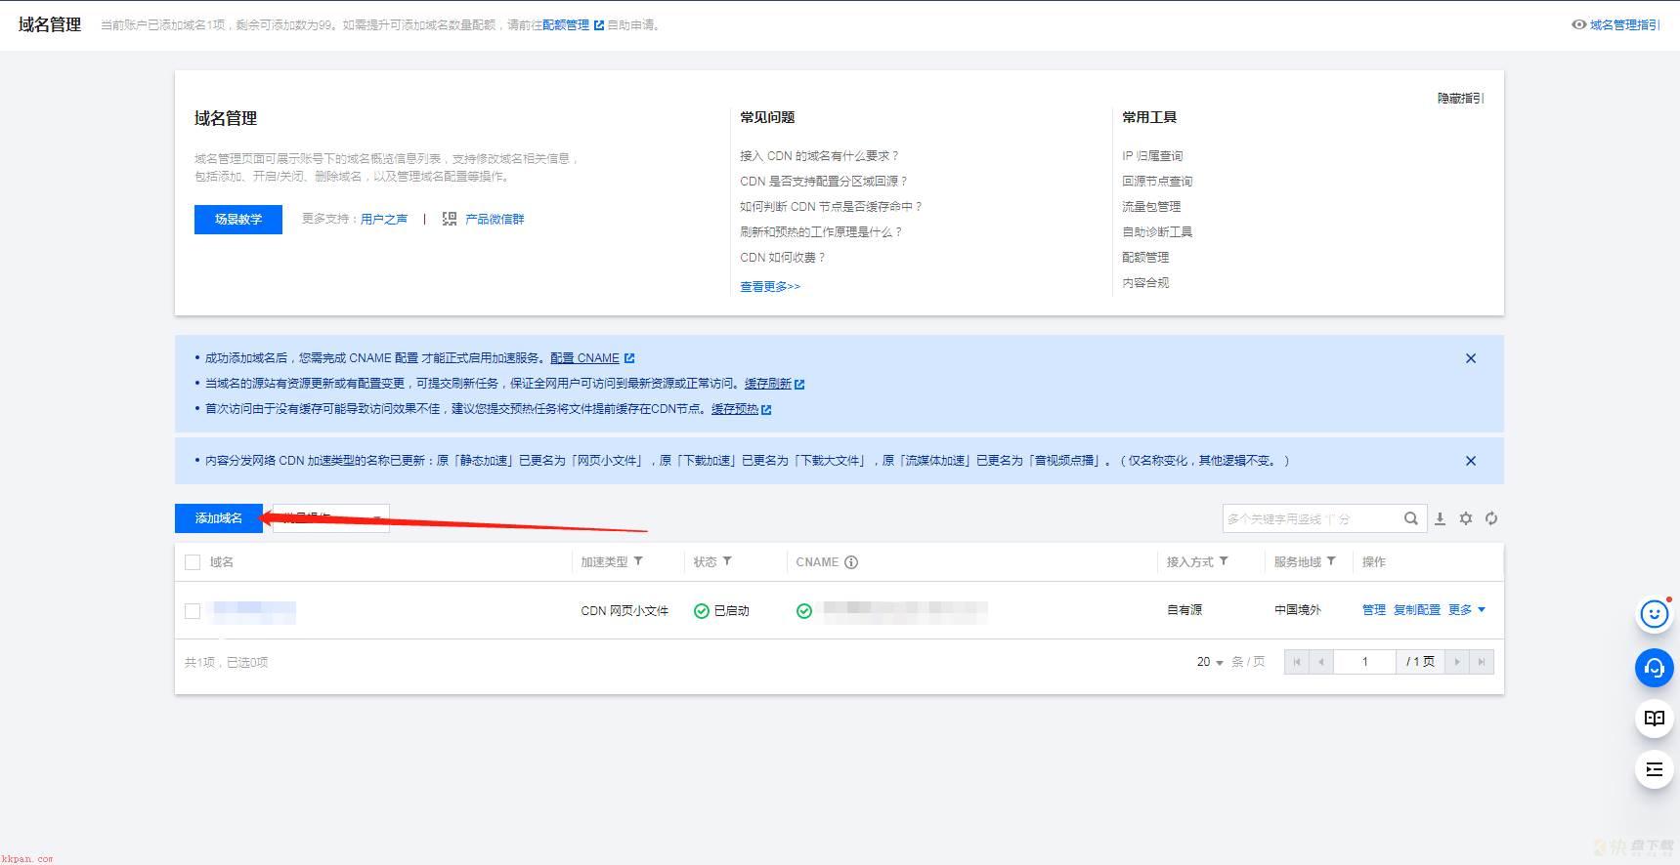Viewport: 1680px width, 865px height.
Task: Go to first page arrow
Action: (x=1297, y=662)
